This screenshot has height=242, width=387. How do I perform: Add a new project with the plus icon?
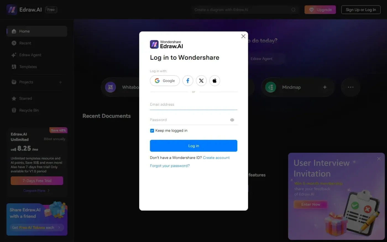[60, 82]
